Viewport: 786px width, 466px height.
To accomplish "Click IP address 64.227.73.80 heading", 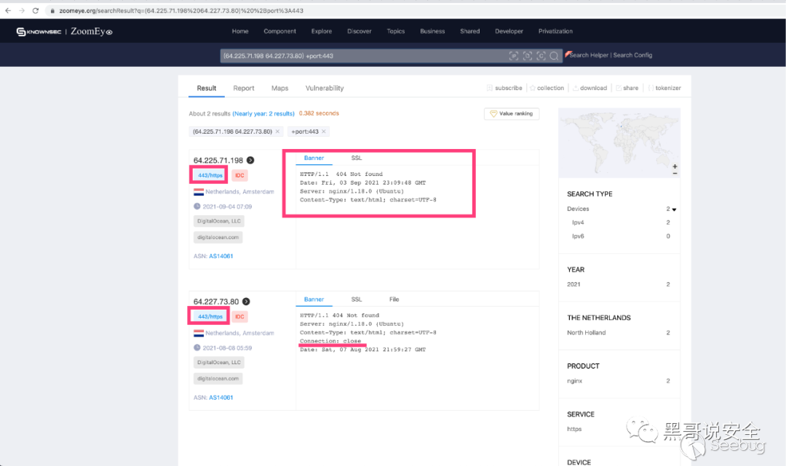I will pos(216,301).
